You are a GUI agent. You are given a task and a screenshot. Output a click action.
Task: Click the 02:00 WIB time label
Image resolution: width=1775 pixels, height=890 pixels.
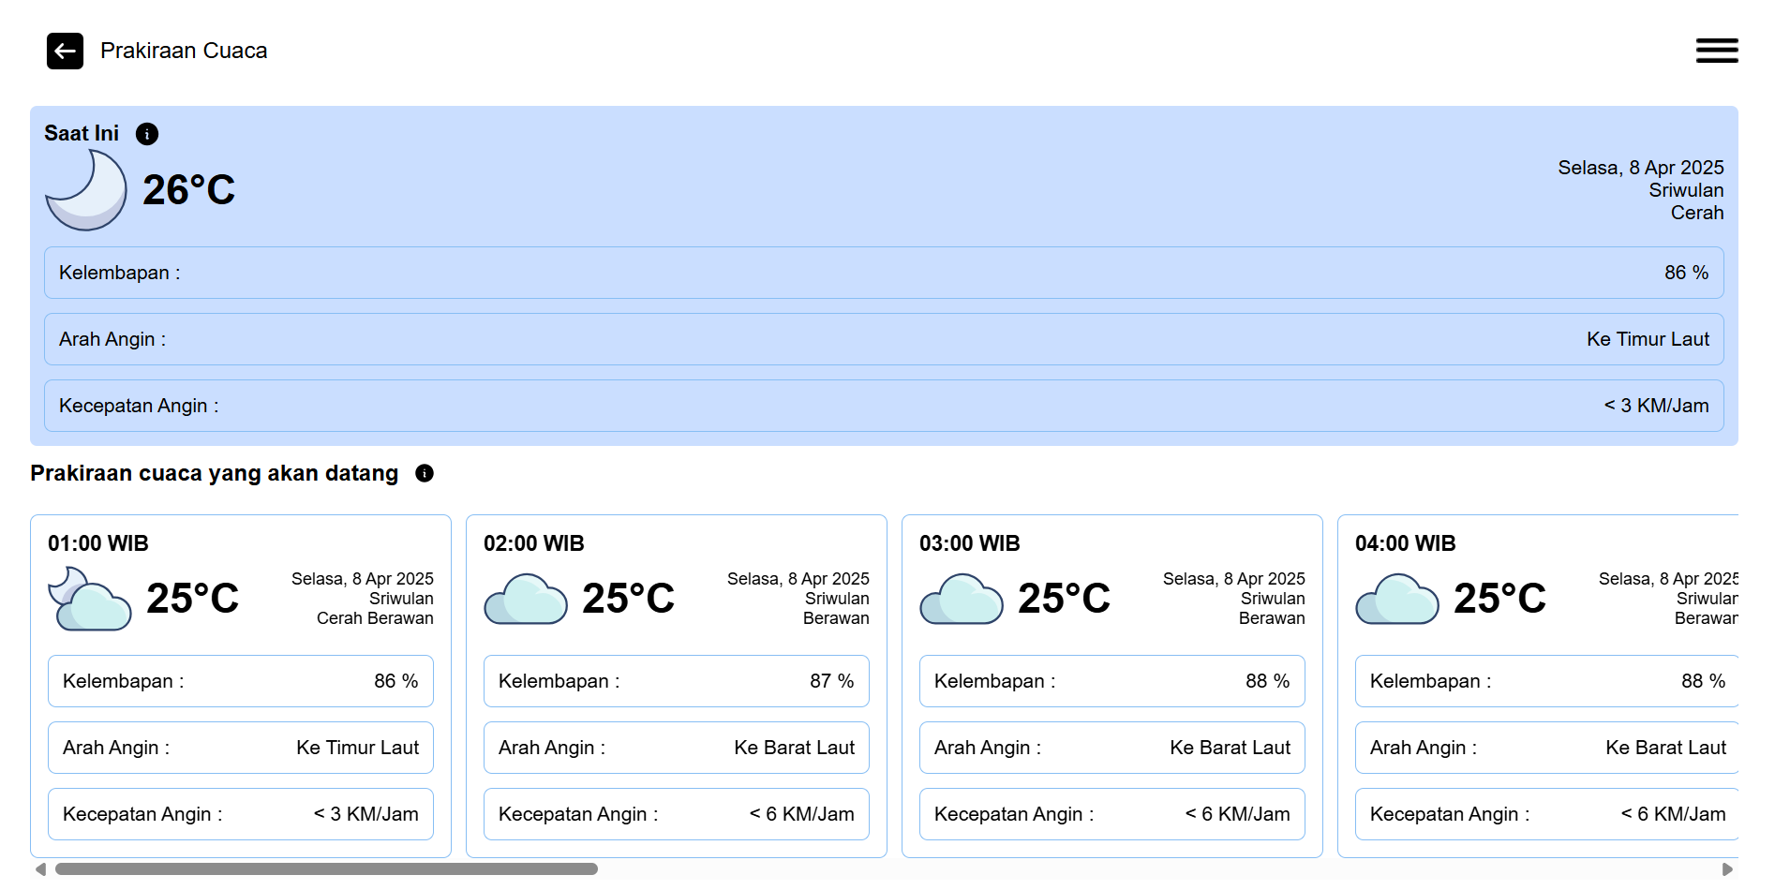click(x=534, y=543)
